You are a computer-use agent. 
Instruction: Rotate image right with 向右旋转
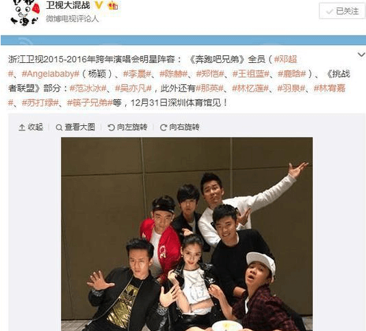[x=180, y=127]
